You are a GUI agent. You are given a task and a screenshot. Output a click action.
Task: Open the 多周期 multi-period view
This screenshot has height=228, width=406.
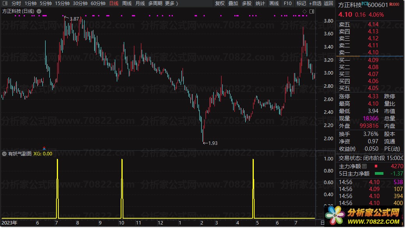tap(155, 3)
